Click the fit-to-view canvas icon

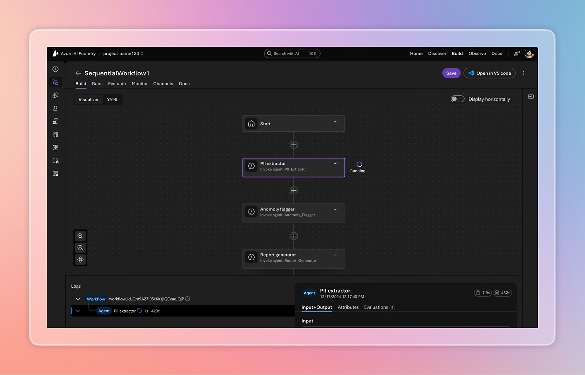(x=80, y=260)
